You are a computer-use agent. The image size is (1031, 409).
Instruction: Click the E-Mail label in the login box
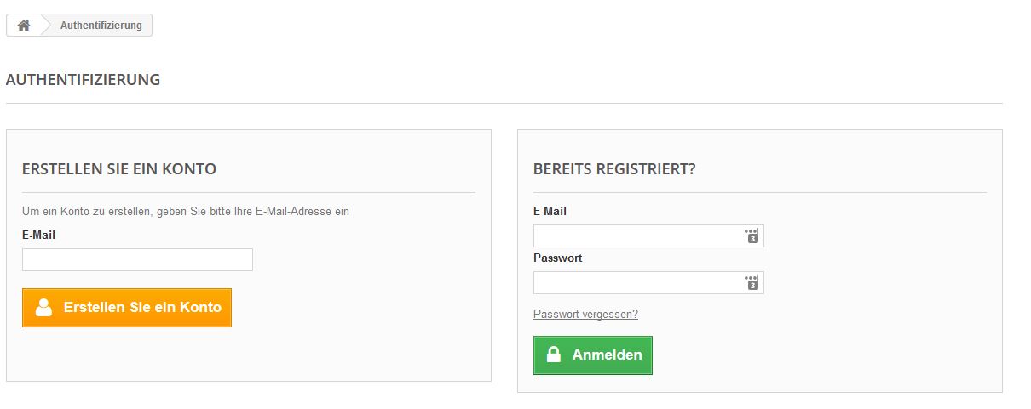[x=550, y=211]
